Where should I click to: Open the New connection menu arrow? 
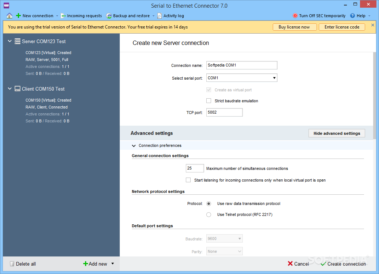(57, 16)
